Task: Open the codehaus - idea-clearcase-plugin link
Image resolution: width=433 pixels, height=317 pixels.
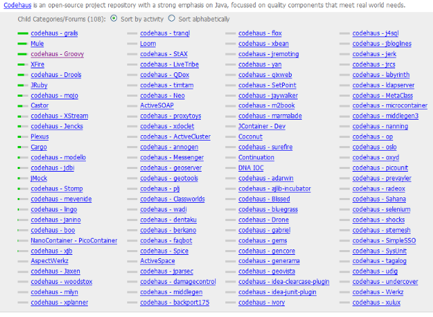Action: coord(284,282)
